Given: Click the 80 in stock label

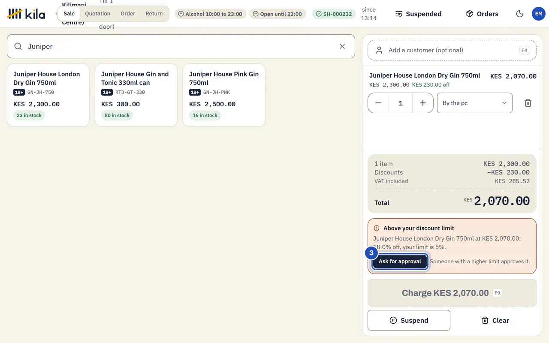Looking at the screenshot, I should point(117,115).
